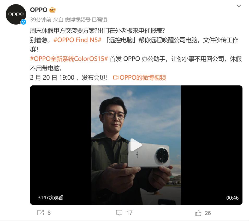The width and height of the screenshot is (249, 221).
Task: Open the OPPO account name link
Action: (x=39, y=10)
